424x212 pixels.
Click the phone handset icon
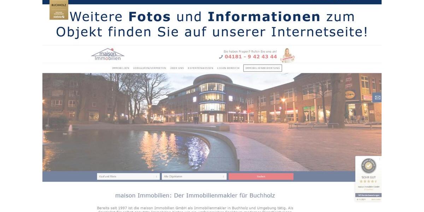point(221,57)
